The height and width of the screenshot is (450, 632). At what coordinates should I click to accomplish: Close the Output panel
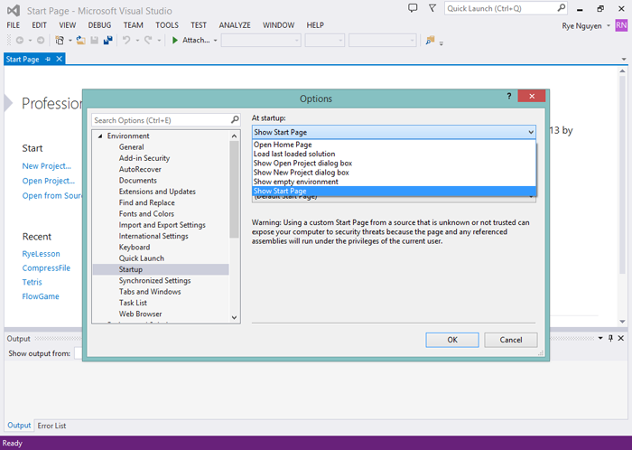click(x=621, y=338)
